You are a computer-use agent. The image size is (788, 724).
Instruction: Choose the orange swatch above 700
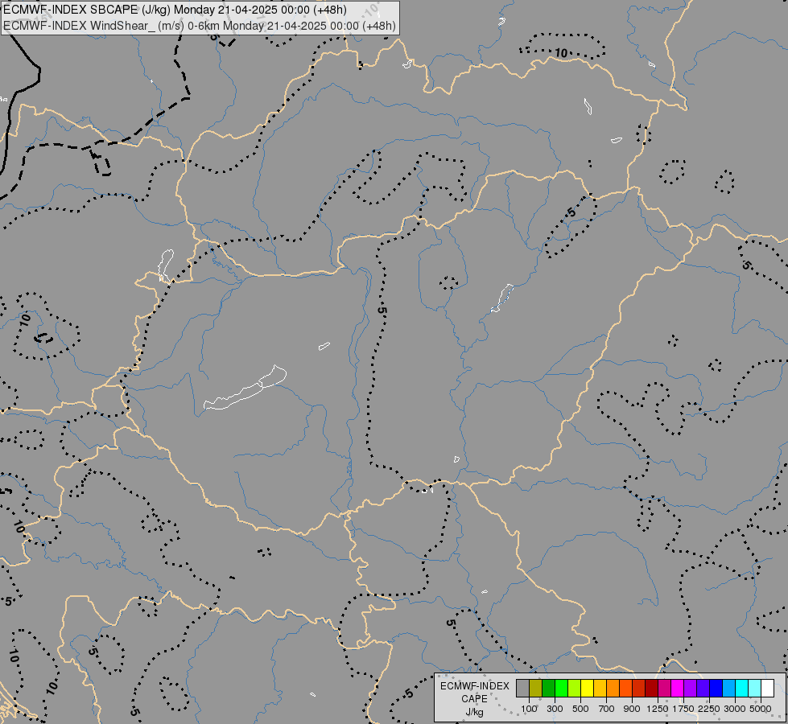pos(613,689)
